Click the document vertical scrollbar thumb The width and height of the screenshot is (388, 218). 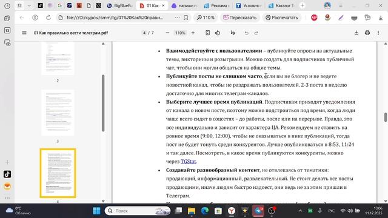pos(386,117)
